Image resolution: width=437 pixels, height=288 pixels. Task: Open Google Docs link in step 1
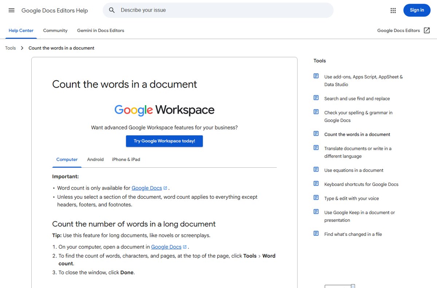coord(166,247)
